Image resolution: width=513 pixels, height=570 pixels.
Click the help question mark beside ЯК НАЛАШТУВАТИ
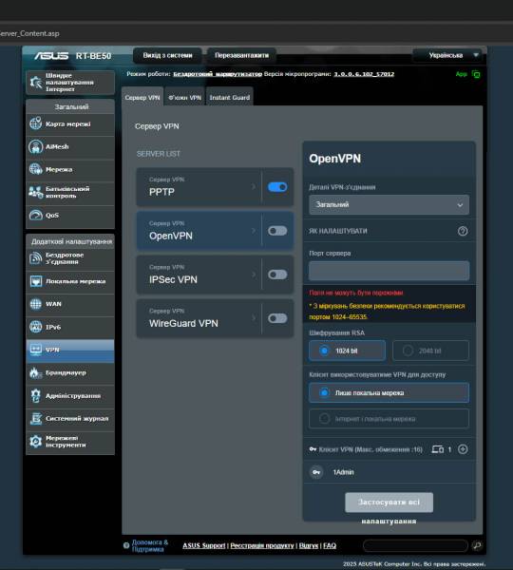pos(463,231)
